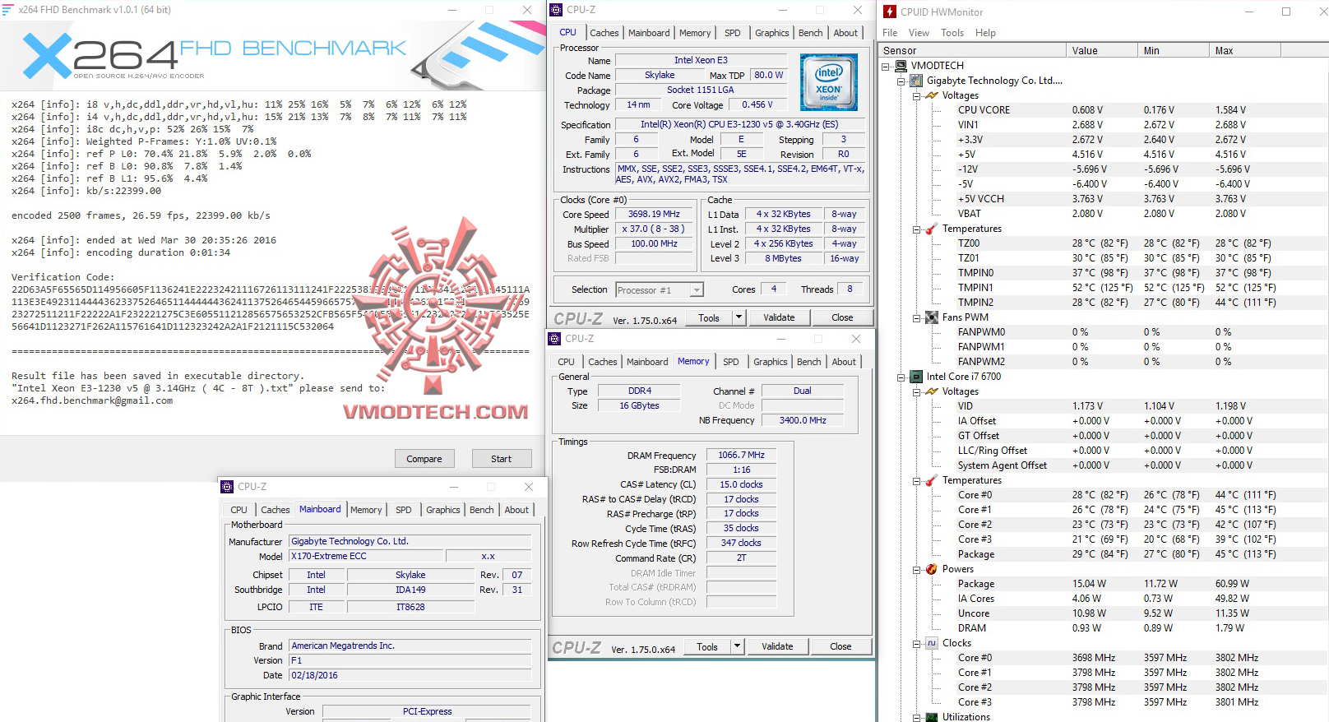Screen dimensions: 1329x722
Task: Click the Intel Xeon inside logo
Action: pos(829,82)
